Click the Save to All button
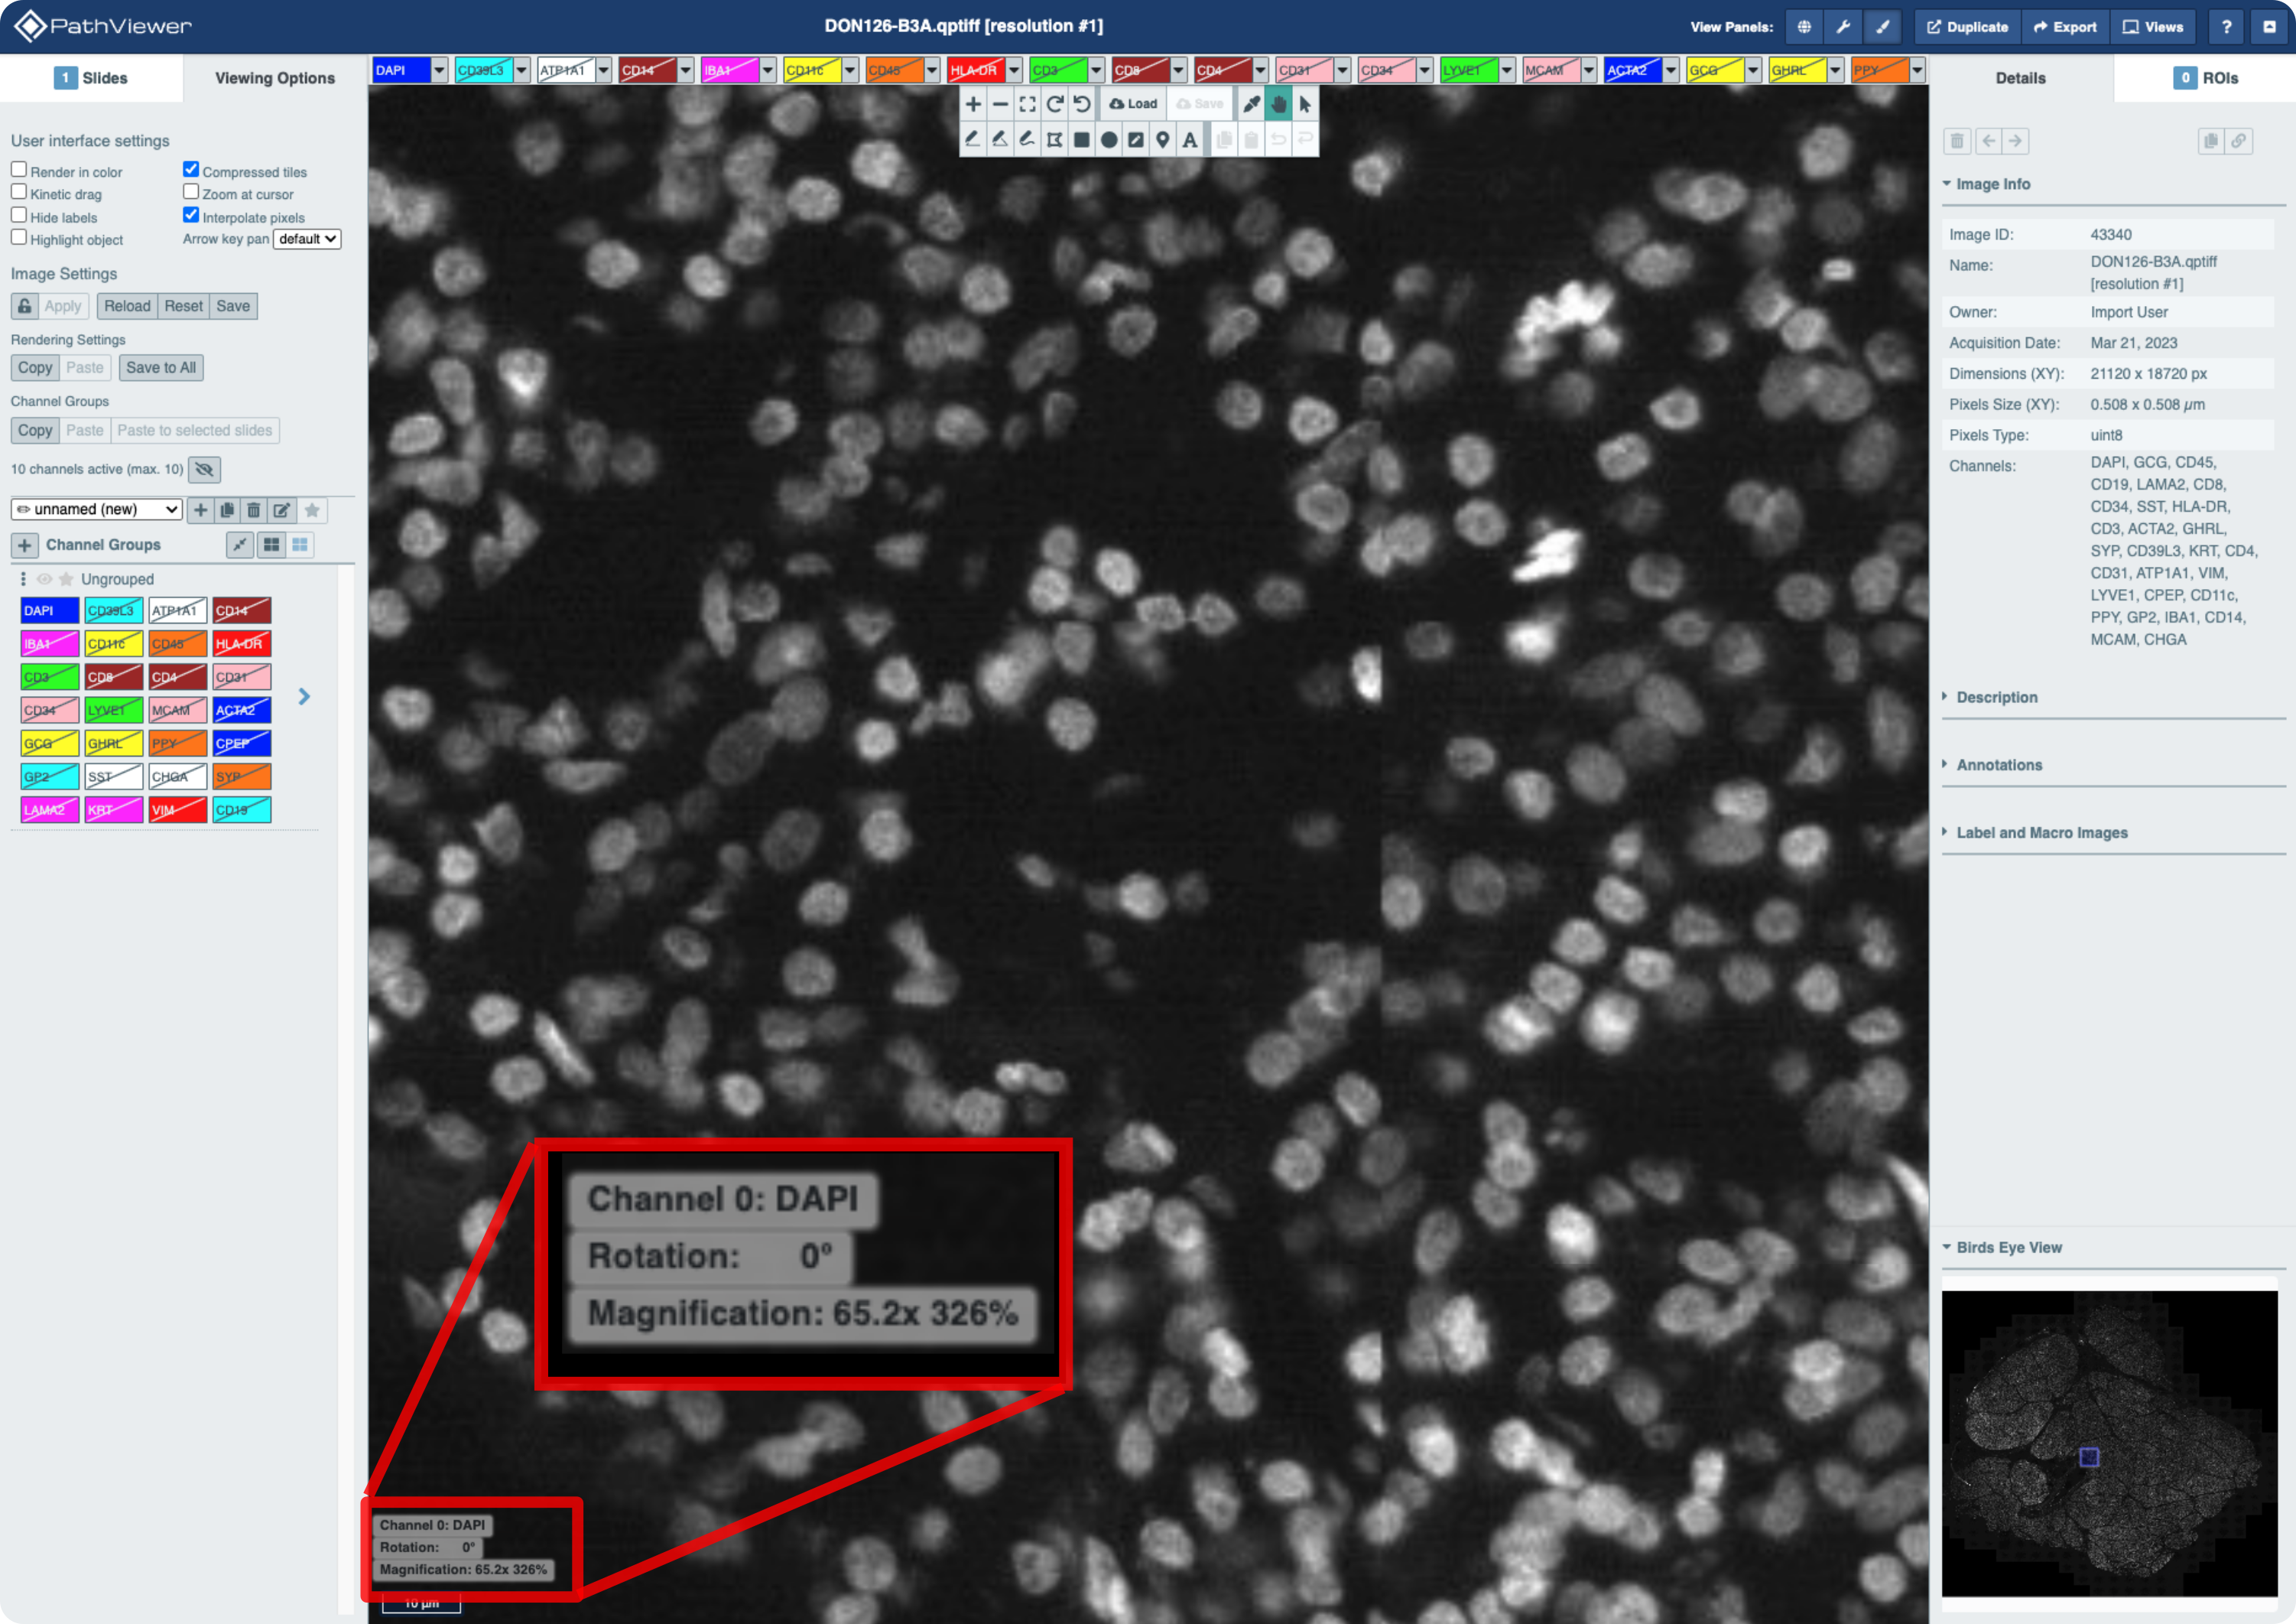This screenshot has height=1624, width=2296. [x=161, y=367]
